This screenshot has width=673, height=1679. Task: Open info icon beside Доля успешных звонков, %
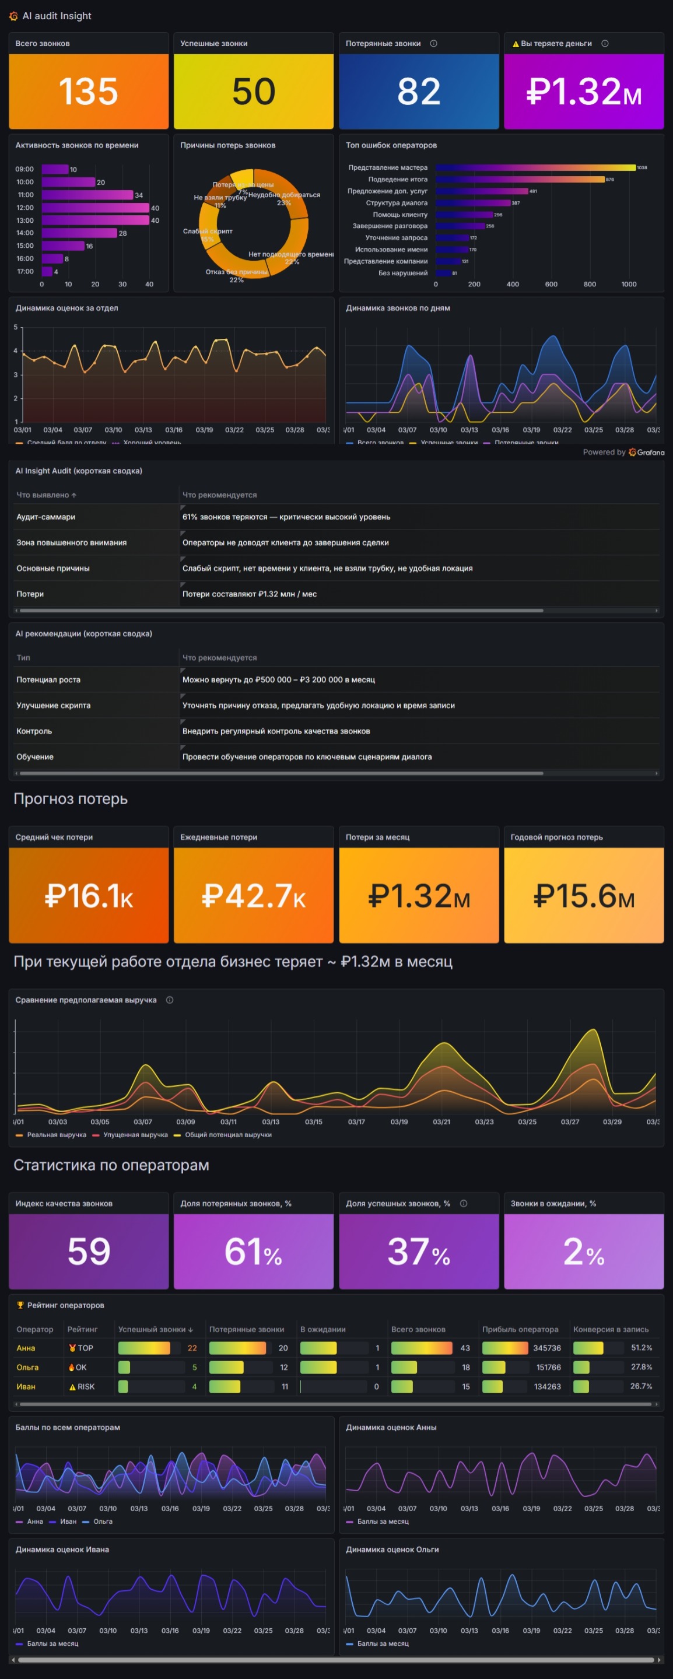click(x=463, y=1203)
